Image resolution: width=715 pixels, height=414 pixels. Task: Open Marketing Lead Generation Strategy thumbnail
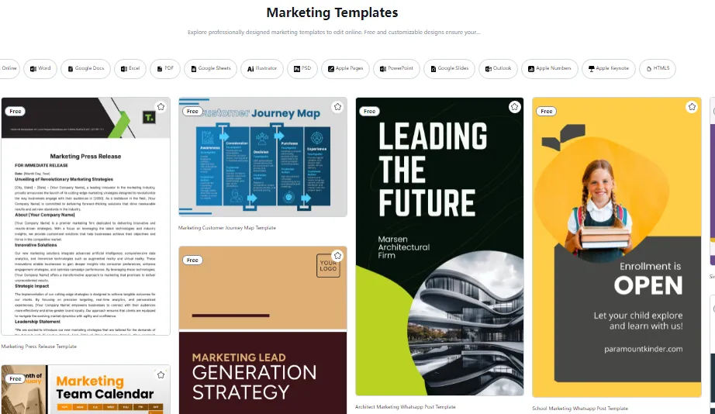263,330
